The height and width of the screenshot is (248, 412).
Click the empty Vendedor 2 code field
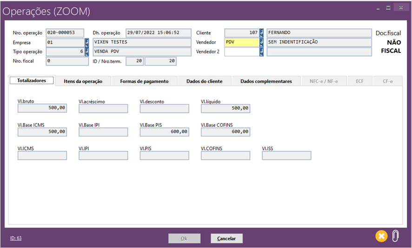(241, 52)
